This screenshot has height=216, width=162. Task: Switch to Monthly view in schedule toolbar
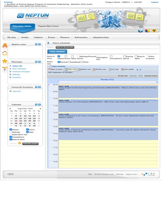pos(99,69)
